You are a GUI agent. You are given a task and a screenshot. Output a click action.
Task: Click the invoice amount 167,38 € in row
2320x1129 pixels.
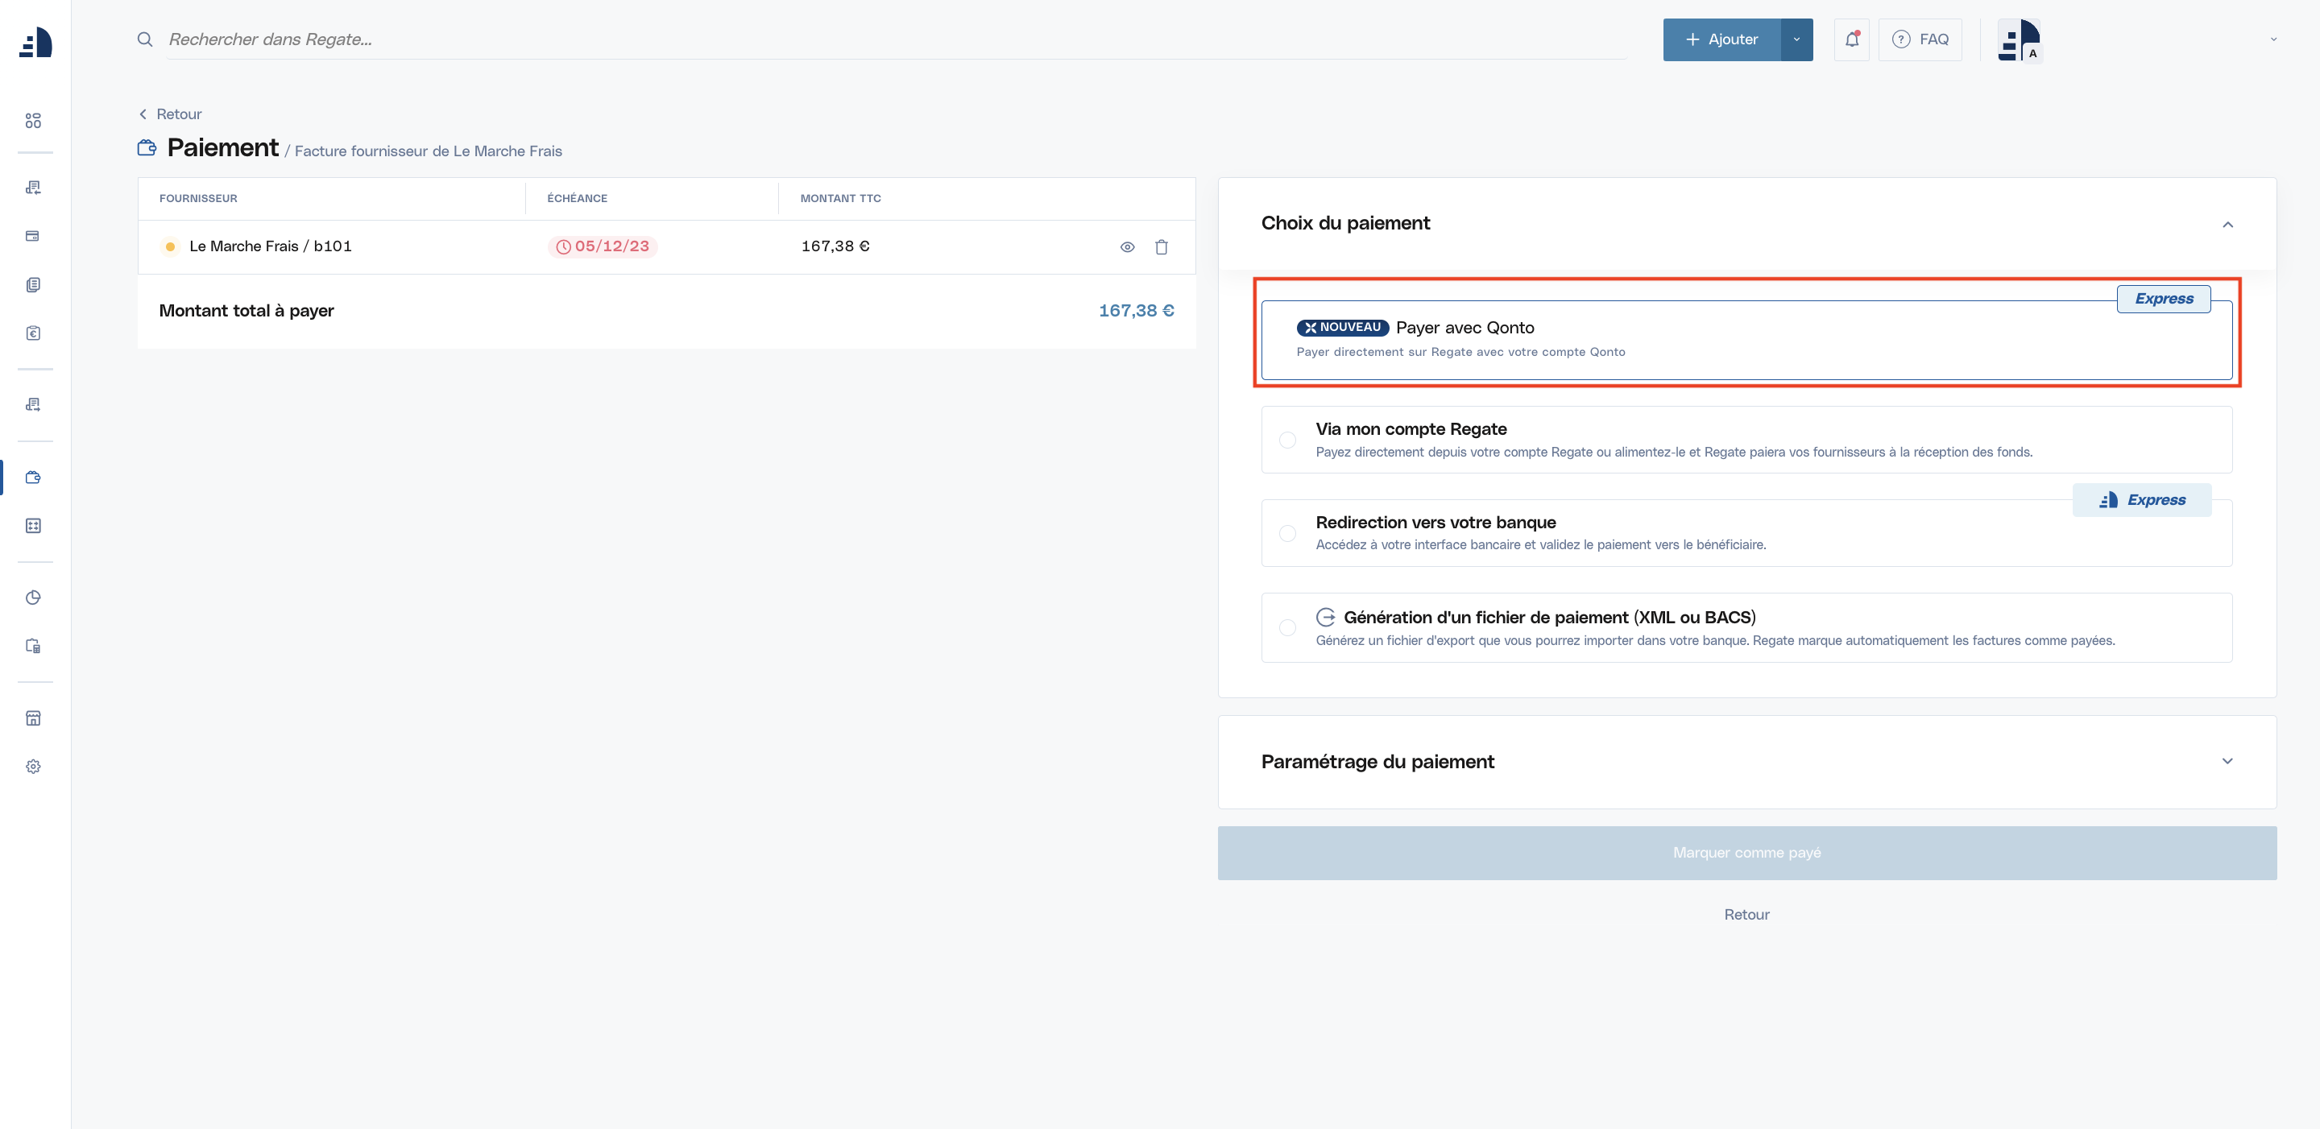point(835,246)
